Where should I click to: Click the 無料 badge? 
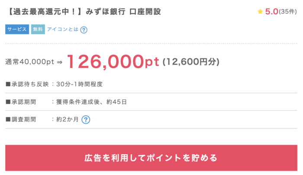38,29
